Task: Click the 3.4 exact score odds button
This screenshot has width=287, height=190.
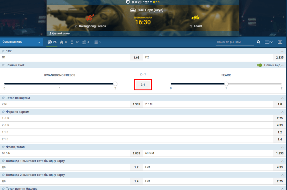Action: point(143,85)
